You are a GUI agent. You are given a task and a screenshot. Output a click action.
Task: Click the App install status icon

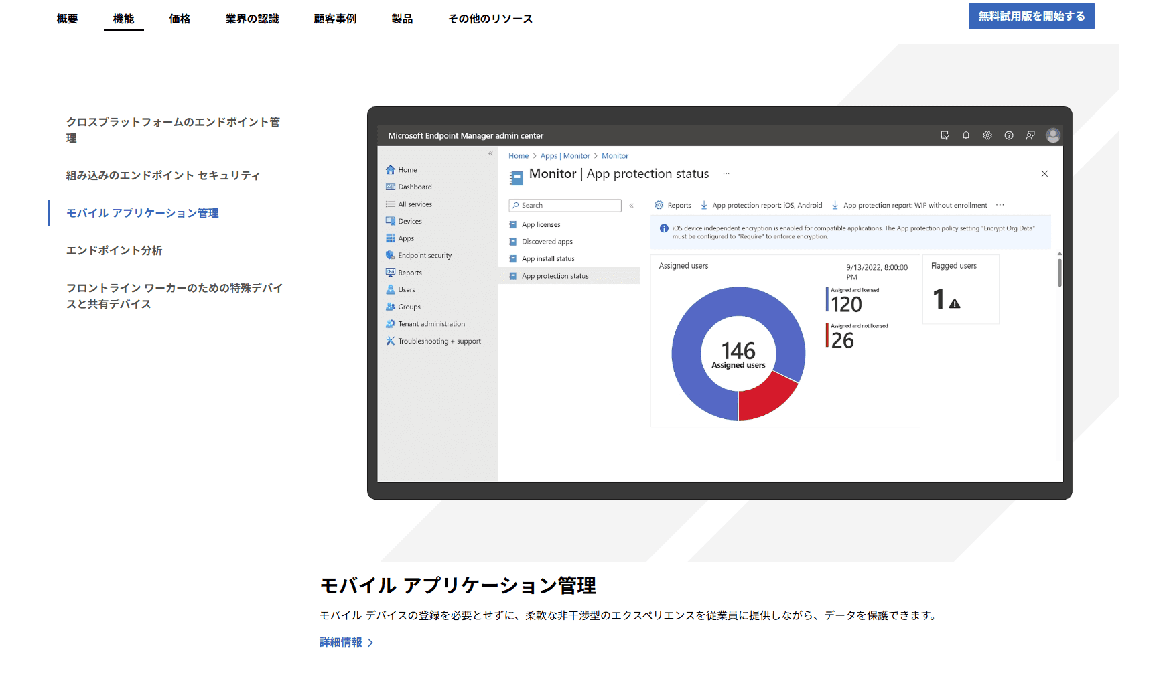click(x=513, y=259)
